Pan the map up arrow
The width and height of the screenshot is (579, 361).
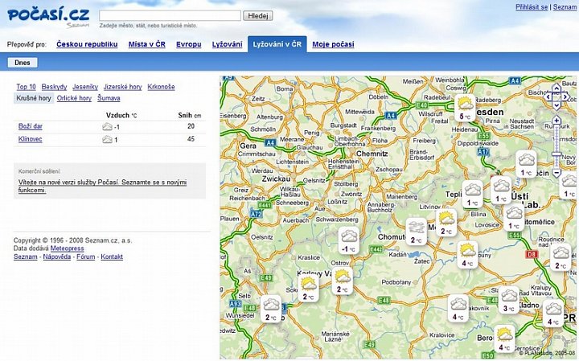[556, 88]
